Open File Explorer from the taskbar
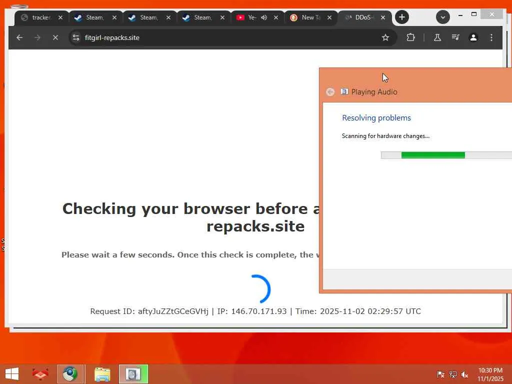This screenshot has height=384, width=512. tap(102, 374)
